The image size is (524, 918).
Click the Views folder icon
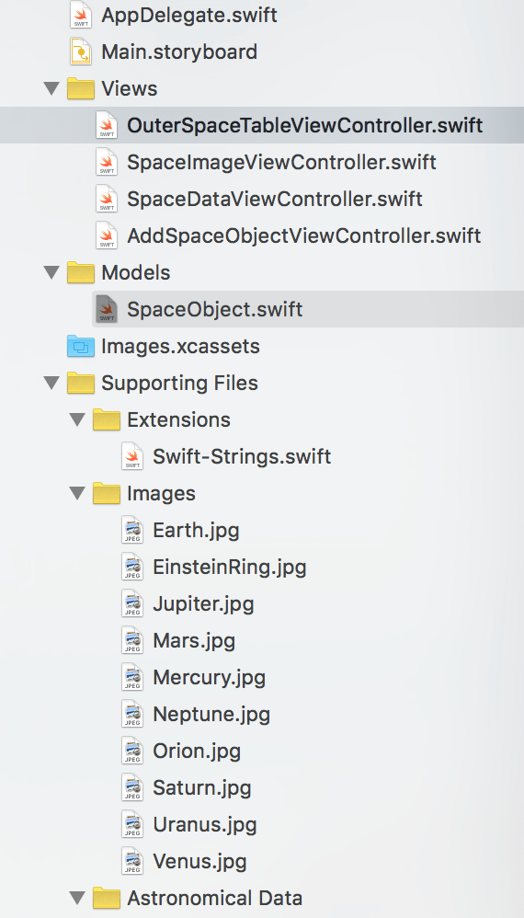[81, 89]
